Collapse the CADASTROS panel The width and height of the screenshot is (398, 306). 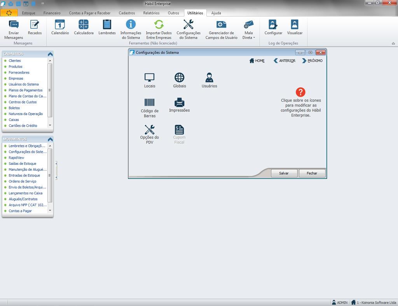(50, 54)
